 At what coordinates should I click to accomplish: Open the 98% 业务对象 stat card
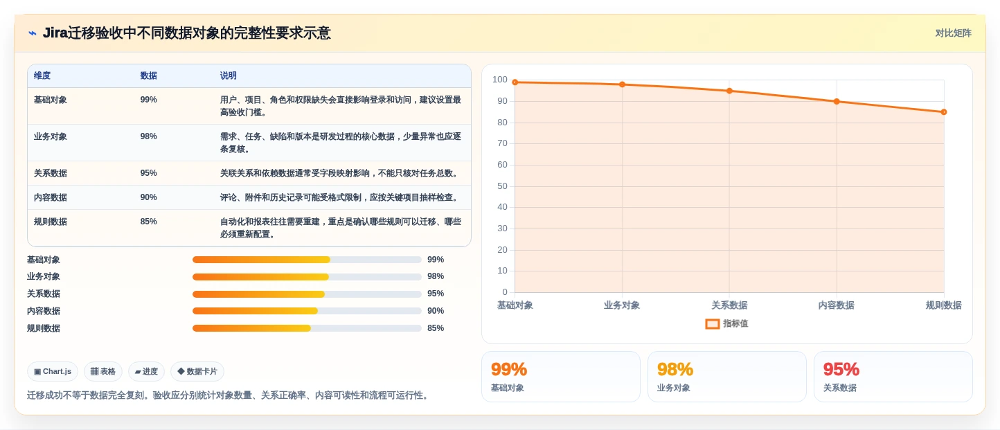click(x=727, y=377)
